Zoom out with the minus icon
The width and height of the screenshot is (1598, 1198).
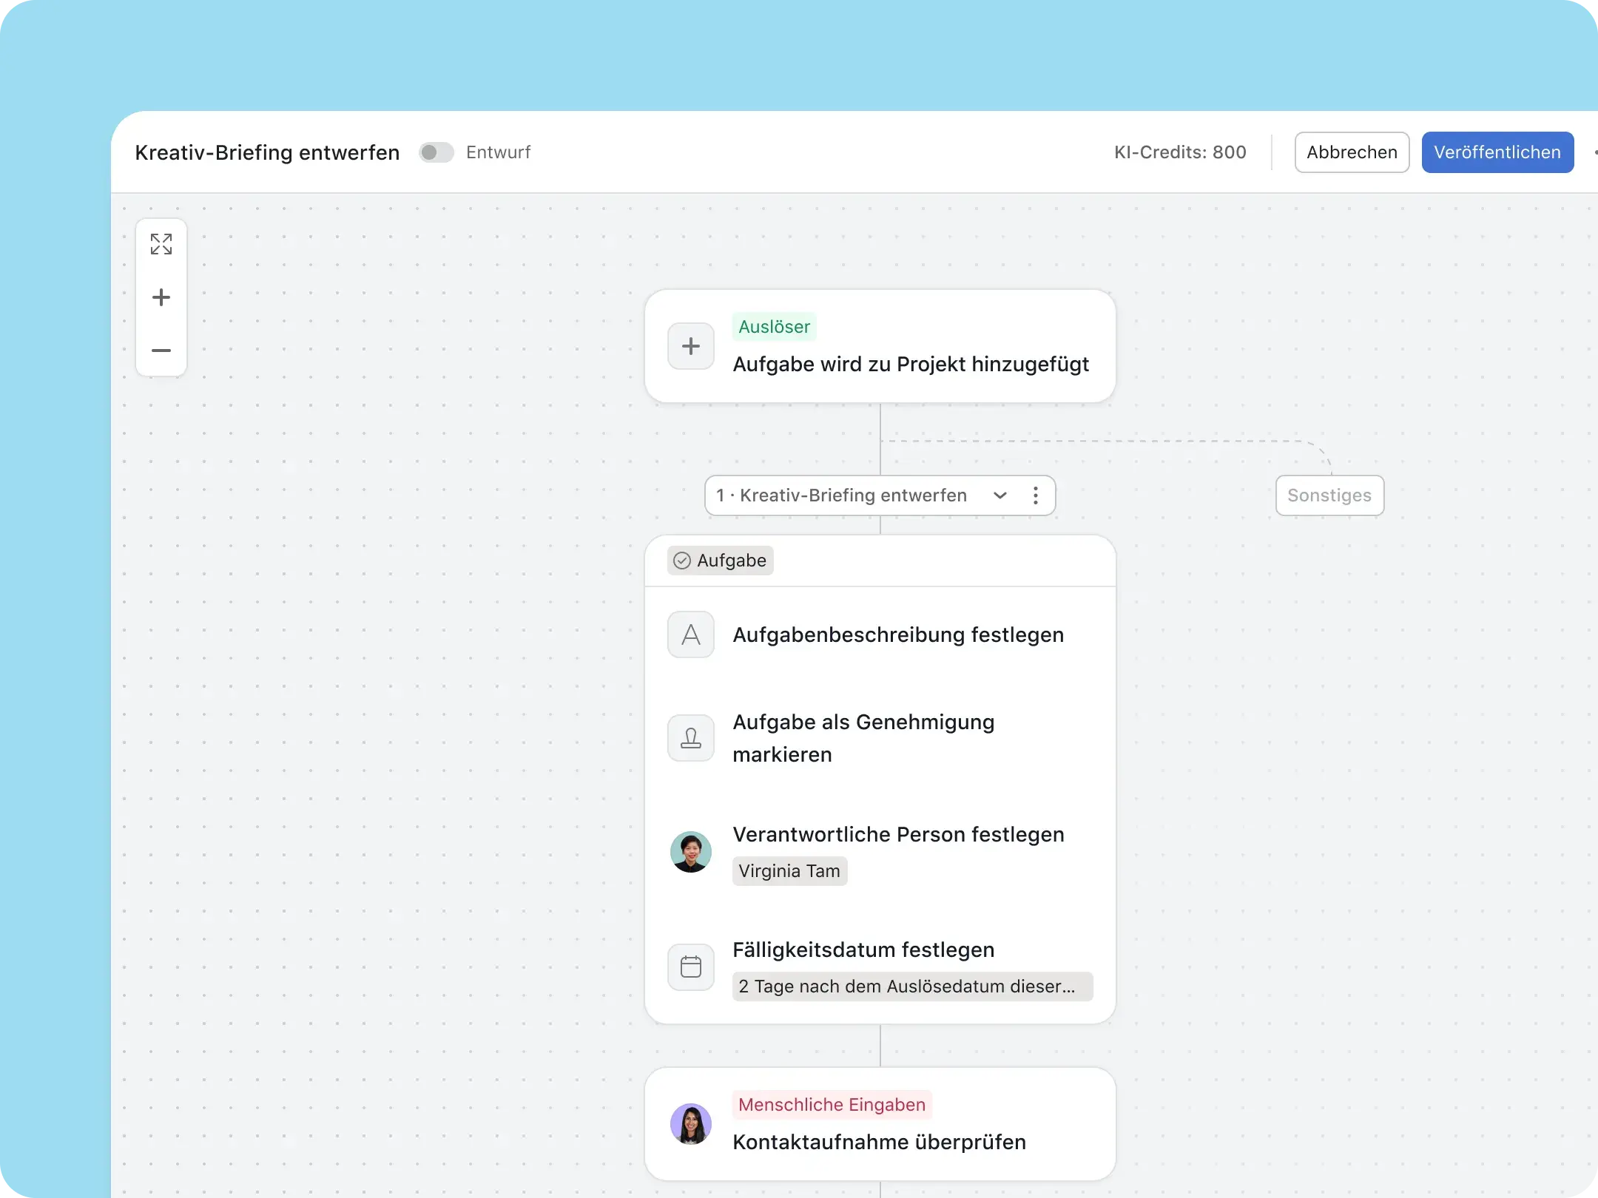pyautogui.click(x=161, y=351)
